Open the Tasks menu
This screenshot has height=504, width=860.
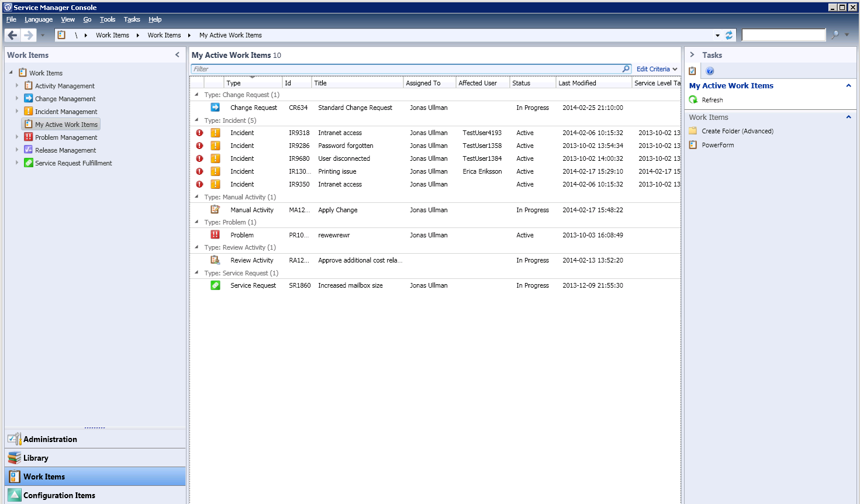tap(132, 19)
